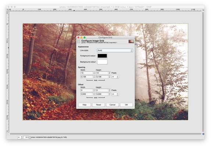211x147 pixels.
Task: Click the Offset Width inches field 0,000
Action: coord(87,94)
